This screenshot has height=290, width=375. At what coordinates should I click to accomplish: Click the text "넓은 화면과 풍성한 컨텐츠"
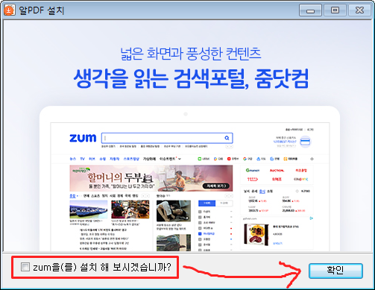pos(191,53)
